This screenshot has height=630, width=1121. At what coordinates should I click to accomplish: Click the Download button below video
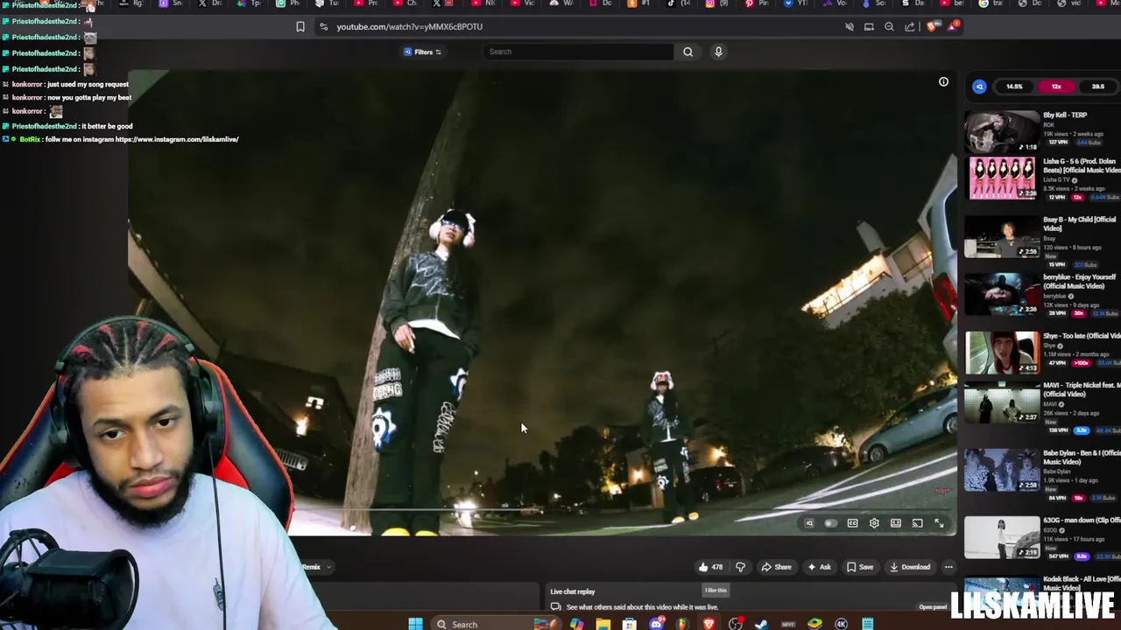click(x=910, y=567)
